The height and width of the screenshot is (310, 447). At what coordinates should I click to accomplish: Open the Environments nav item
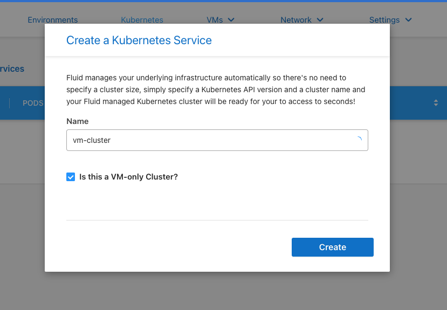point(53,20)
